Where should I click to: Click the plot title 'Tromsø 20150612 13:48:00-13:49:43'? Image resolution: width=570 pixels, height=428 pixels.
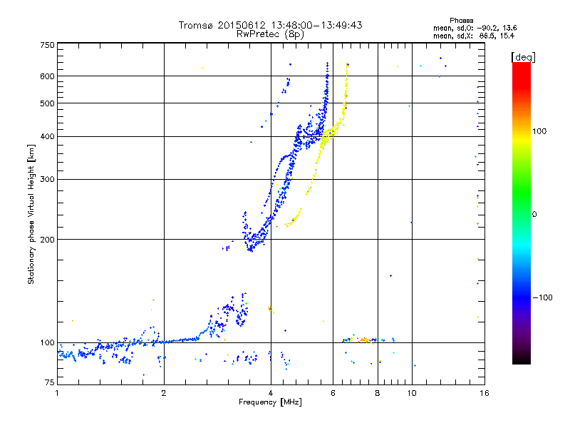[x=270, y=25]
